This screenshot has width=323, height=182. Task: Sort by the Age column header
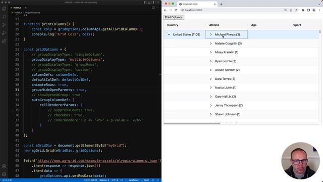(254, 25)
